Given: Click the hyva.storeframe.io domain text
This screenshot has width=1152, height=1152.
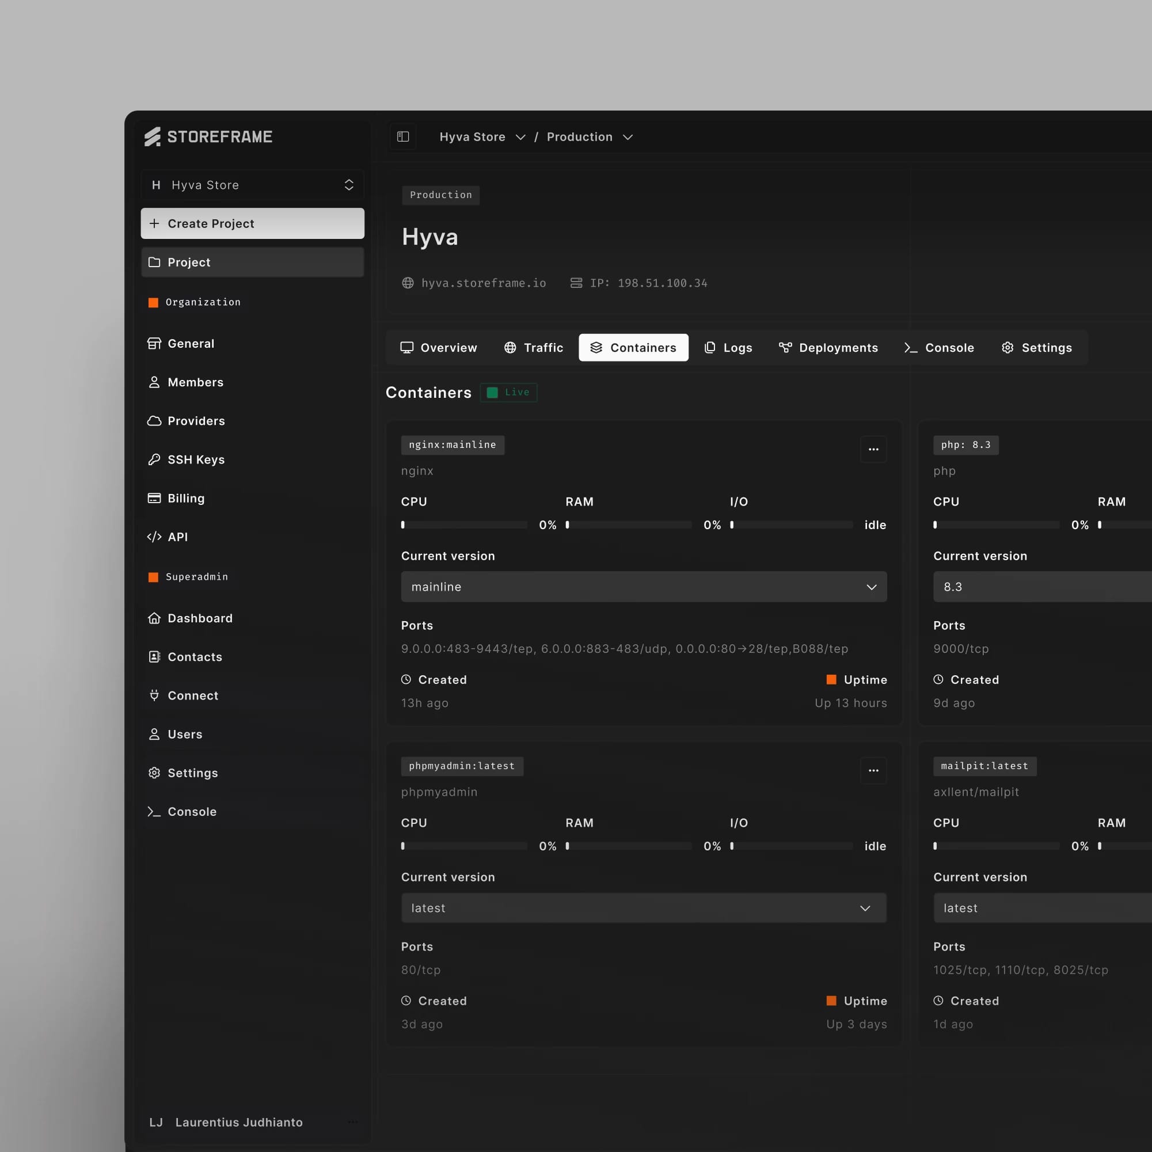Looking at the screenshot, I should [x=484, y=283].
